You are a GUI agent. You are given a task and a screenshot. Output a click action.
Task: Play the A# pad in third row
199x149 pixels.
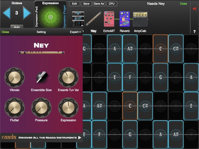point(99,106)
